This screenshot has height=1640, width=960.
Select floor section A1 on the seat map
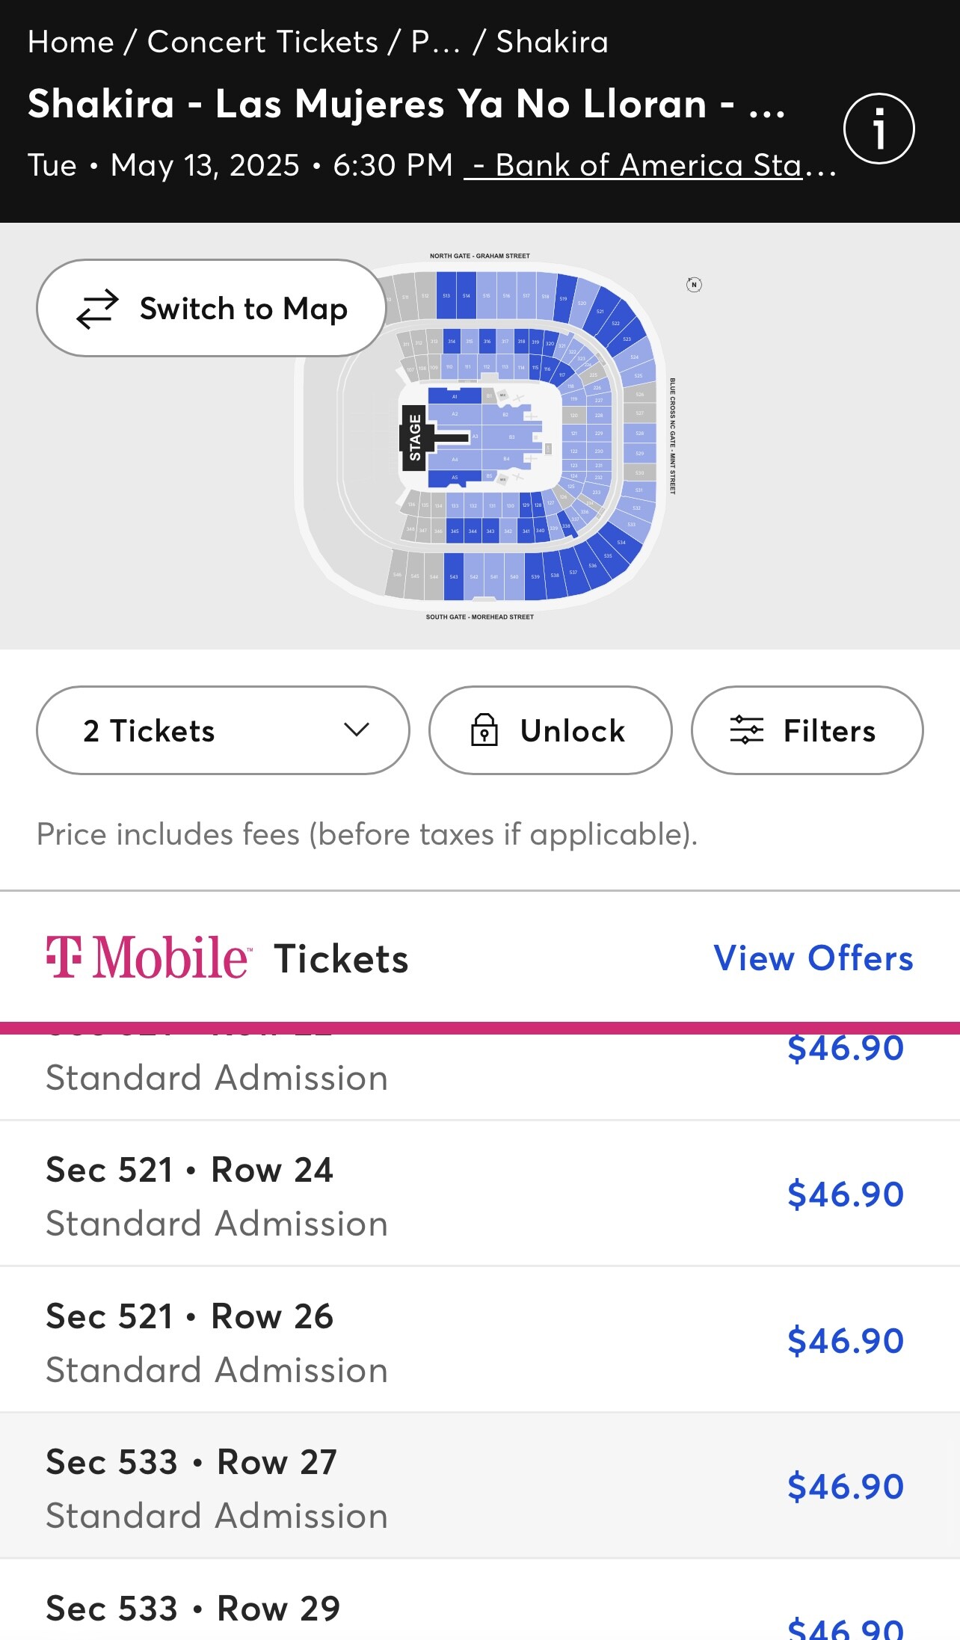pos(455,396)
